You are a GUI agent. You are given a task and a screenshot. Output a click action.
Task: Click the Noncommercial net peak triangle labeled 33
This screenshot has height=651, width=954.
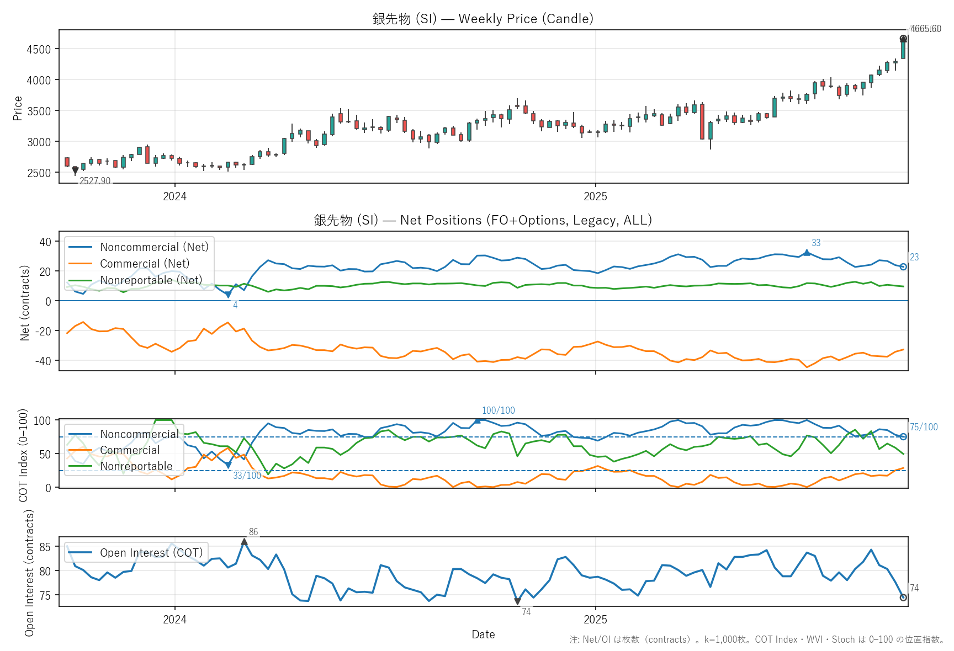807,253
